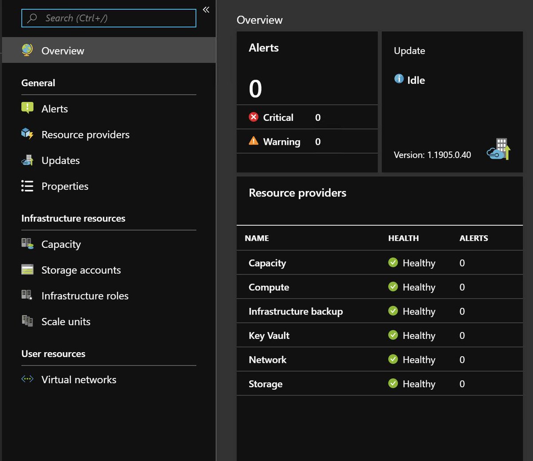Open the Overview menu item
533x461 pixels.
(x=109, y=50)
